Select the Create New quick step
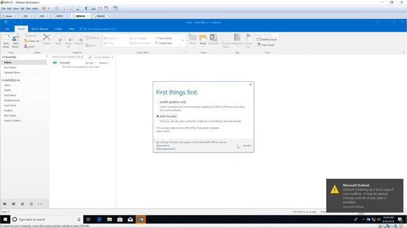This screenshot has width=407, height=228. pos(163,43)
